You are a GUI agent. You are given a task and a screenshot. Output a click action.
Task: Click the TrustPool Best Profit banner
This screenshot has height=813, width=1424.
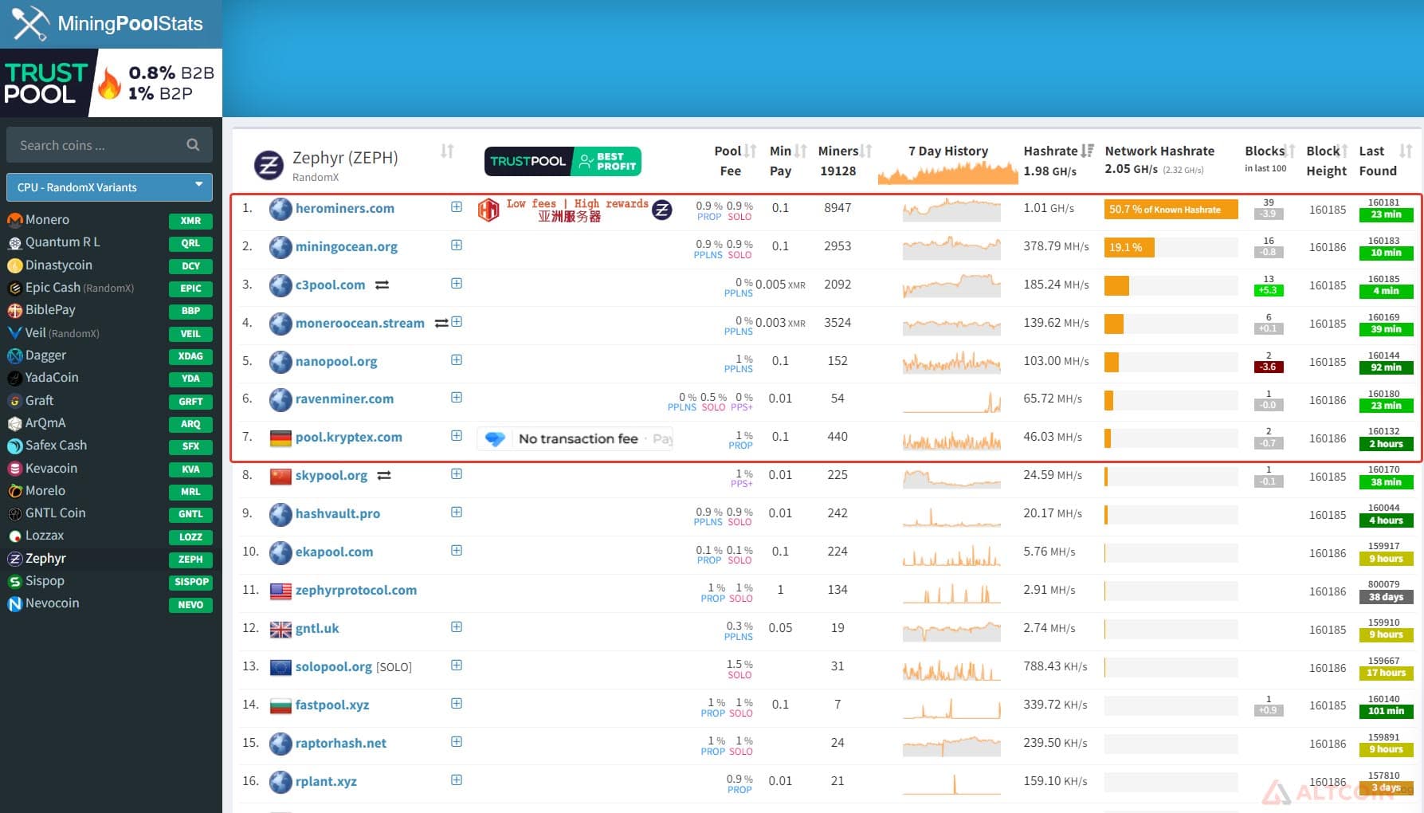coord(563,161)
